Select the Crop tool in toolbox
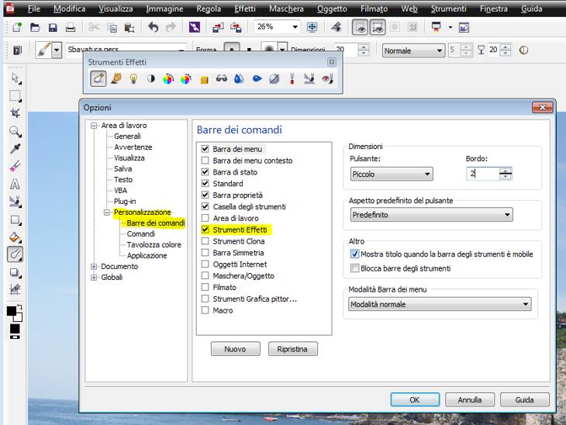 [15, 113]
